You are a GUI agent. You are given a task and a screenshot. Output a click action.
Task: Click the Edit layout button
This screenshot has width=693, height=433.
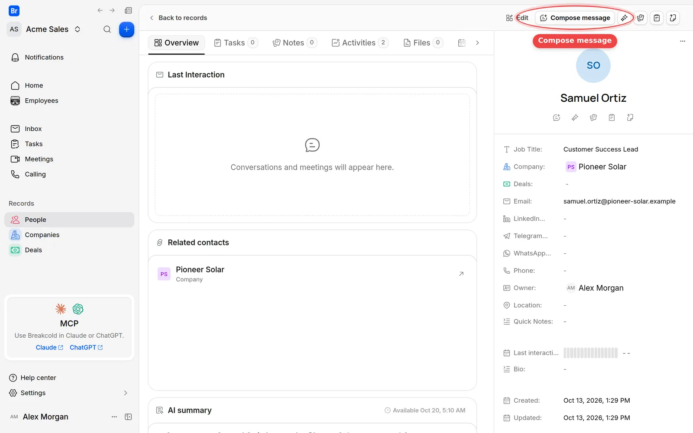point(517,18)
